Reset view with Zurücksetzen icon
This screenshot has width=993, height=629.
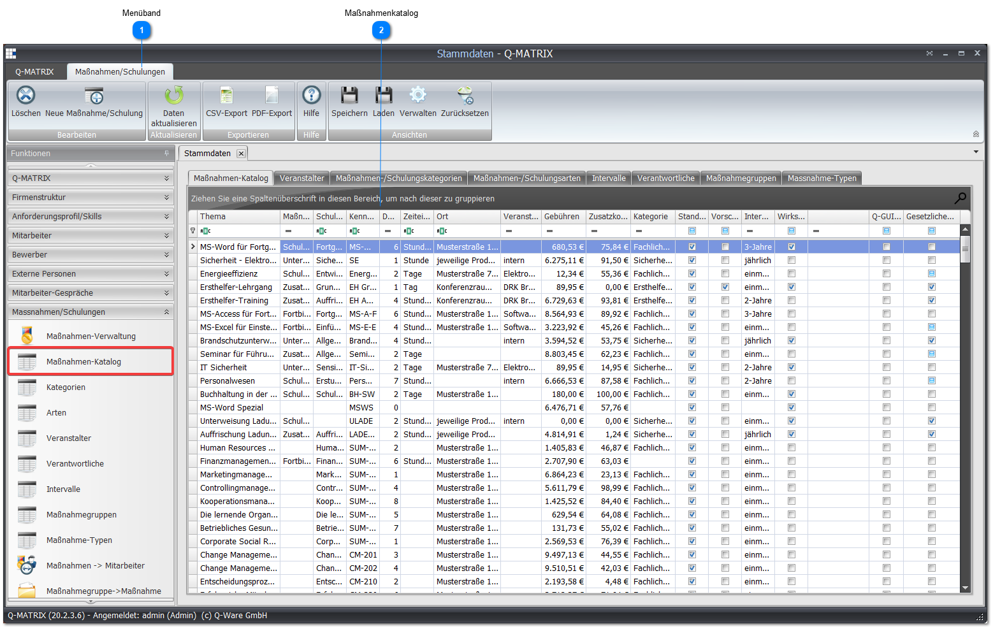[x=465, y=96]
